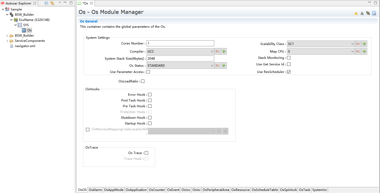Click the System Stack Size input field
The image size is (380, 193).
pos(180,59)
